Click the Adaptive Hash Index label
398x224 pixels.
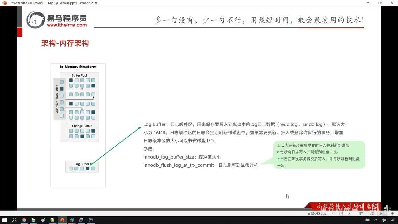57,99
